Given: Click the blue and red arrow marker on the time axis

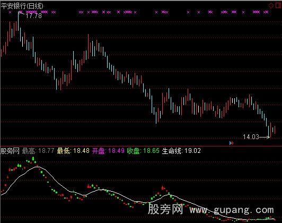Looking at the screenshot, I should [x=232, y=143].
